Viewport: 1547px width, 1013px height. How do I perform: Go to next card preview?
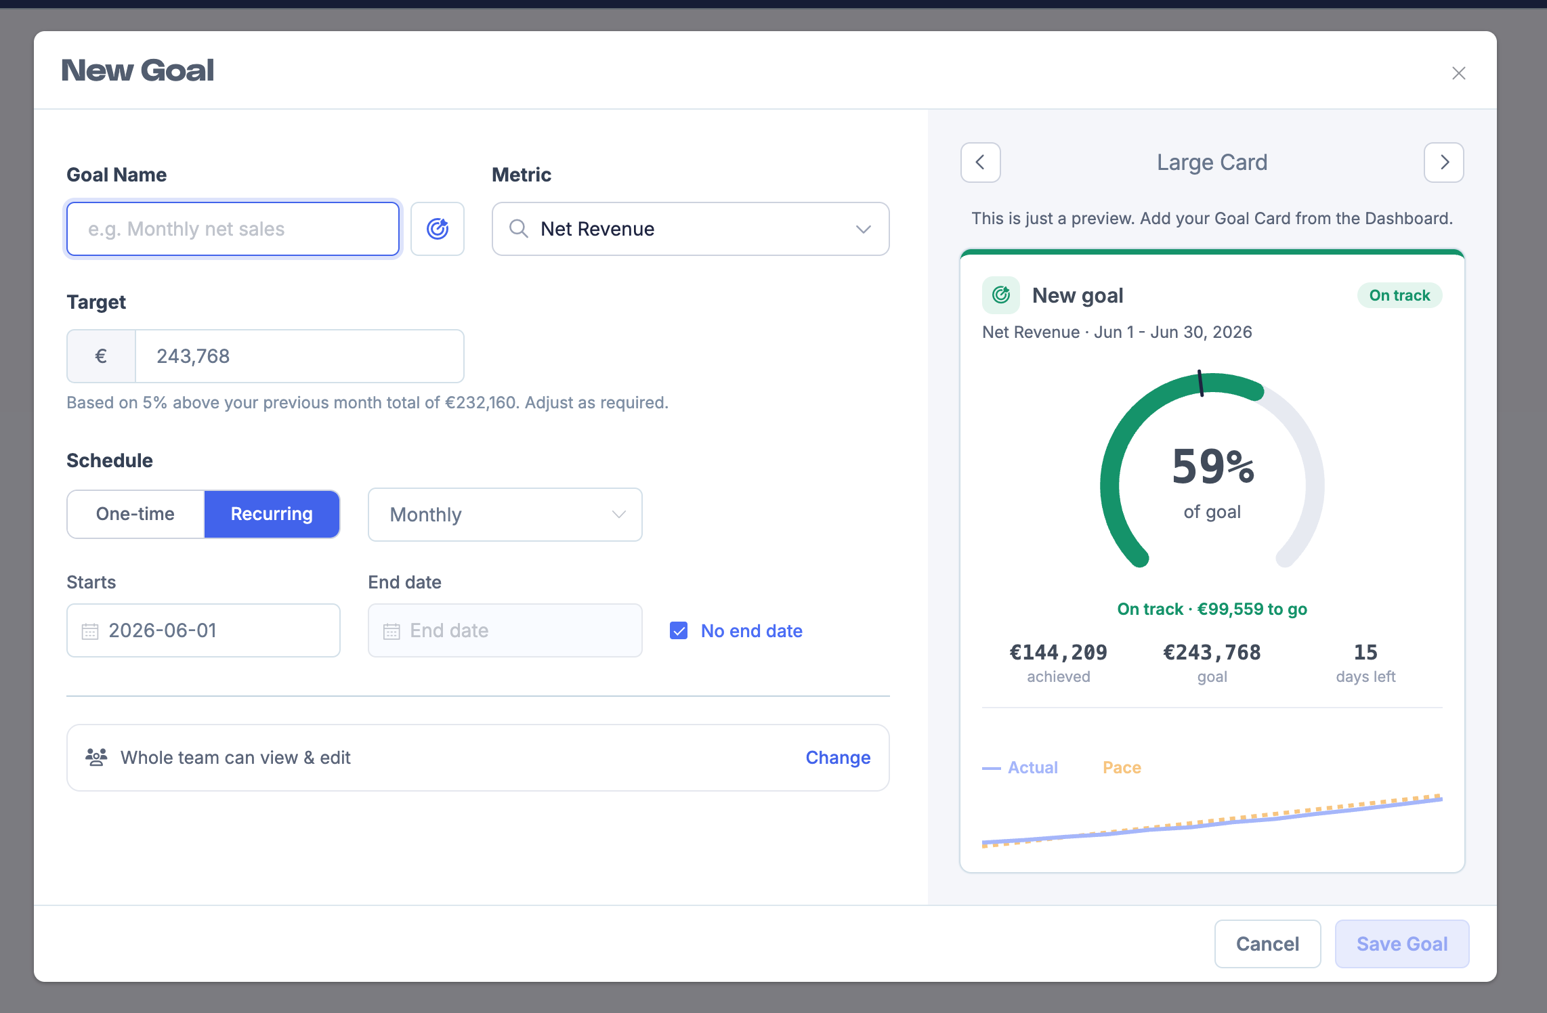[x=1443, y=163]
